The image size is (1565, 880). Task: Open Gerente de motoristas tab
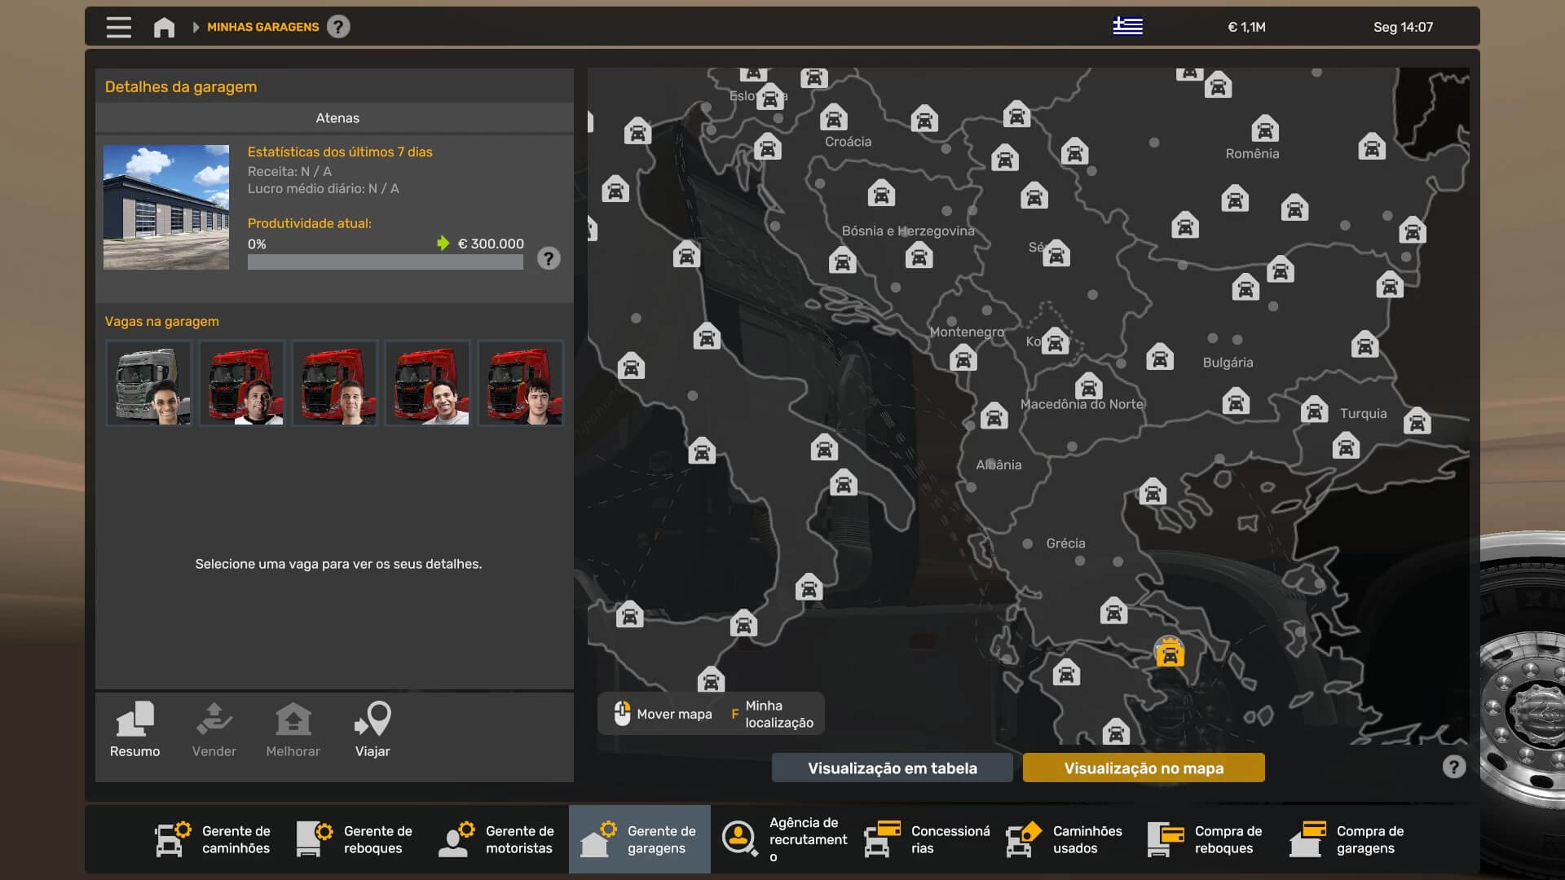[498, 839]
